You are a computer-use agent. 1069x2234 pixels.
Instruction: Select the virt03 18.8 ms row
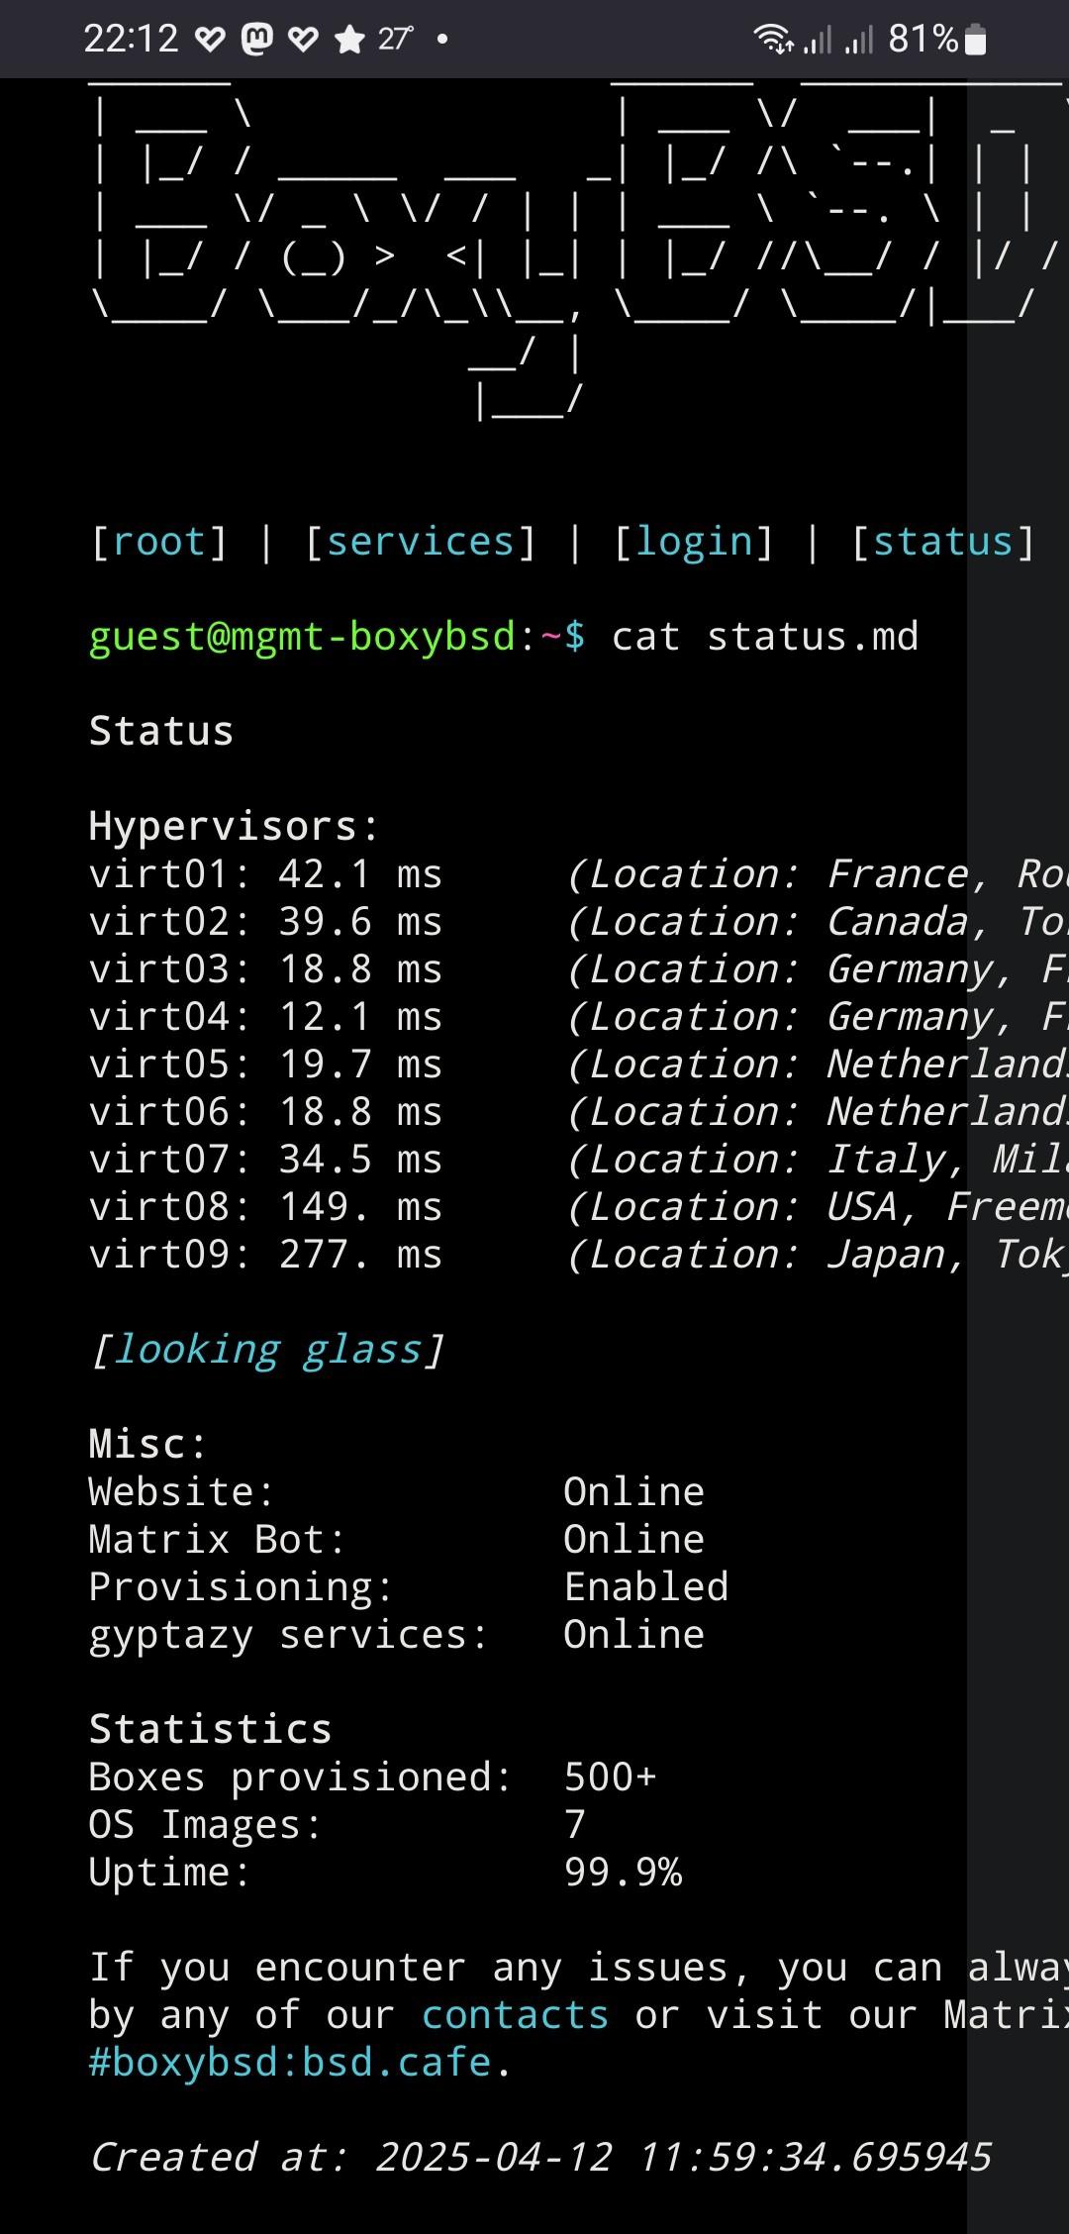(578, 969)
